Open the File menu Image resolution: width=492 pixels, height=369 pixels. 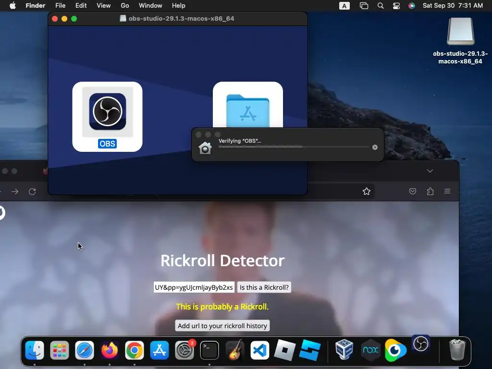(x=60, y=6)
